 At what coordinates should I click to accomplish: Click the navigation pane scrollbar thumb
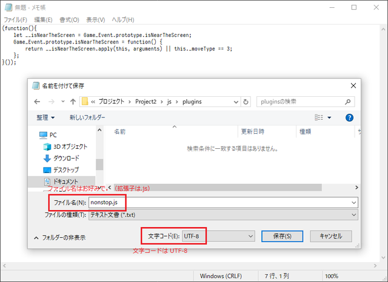click(x=99, y=165)
